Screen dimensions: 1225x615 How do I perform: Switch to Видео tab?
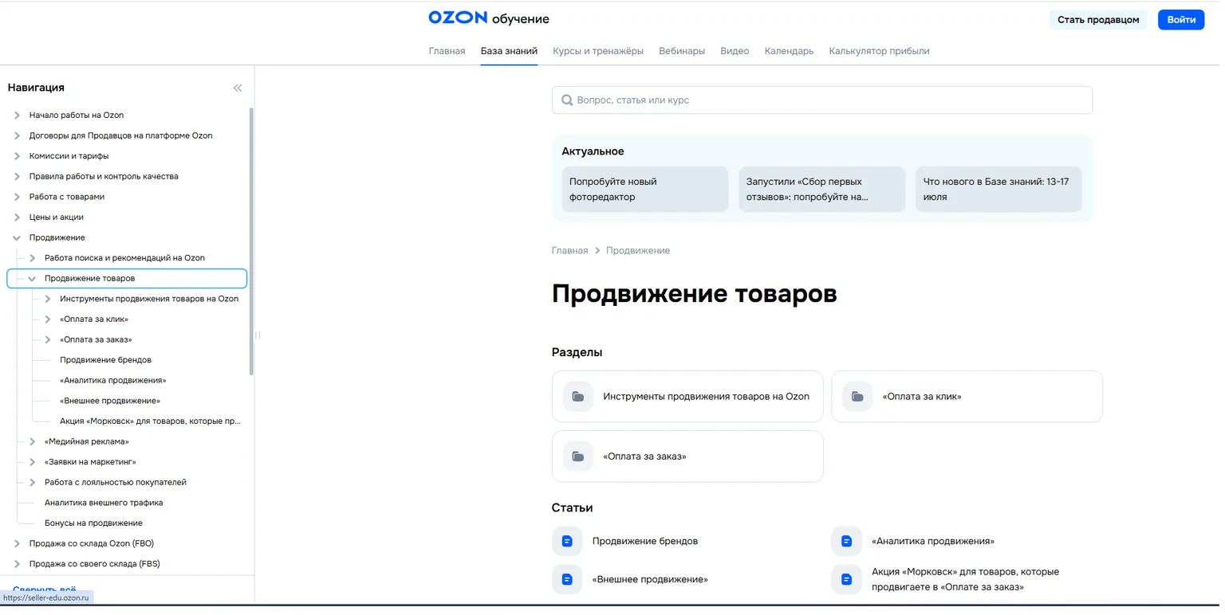point(735,51)
